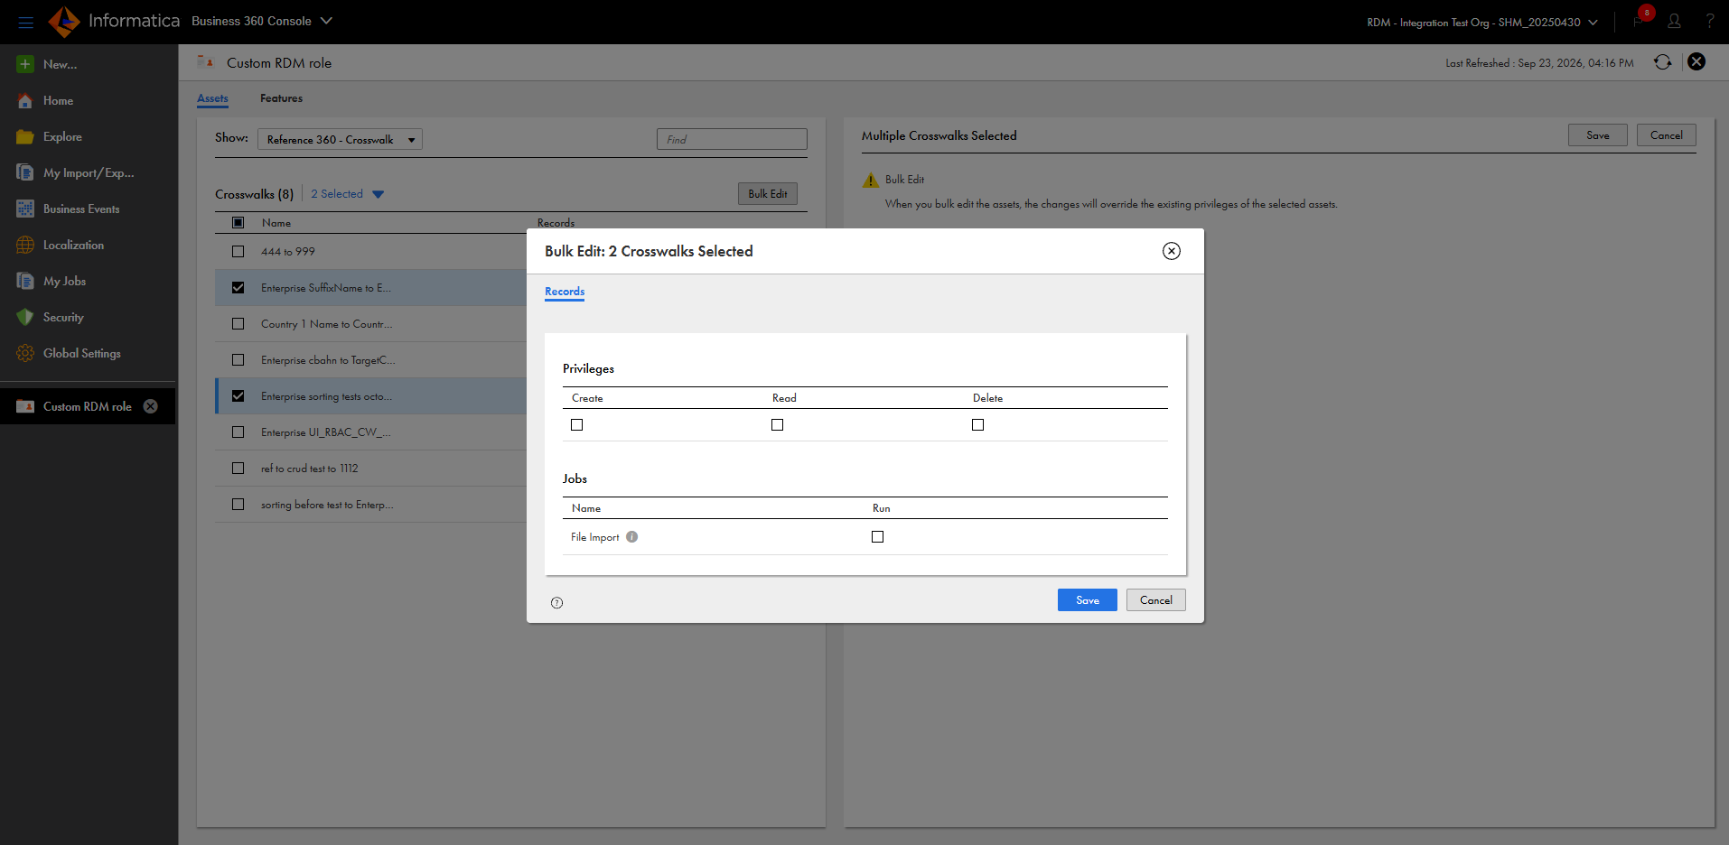Check the Country 1 Name row checkbox

click(x=238, y=323)
